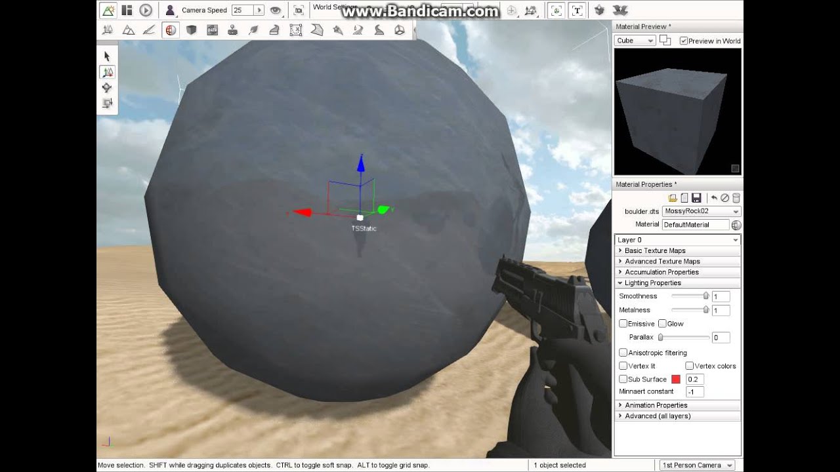Select the Sketch Tool cube icon
This screenshot has height=472, width=840.
pos(191,29)
